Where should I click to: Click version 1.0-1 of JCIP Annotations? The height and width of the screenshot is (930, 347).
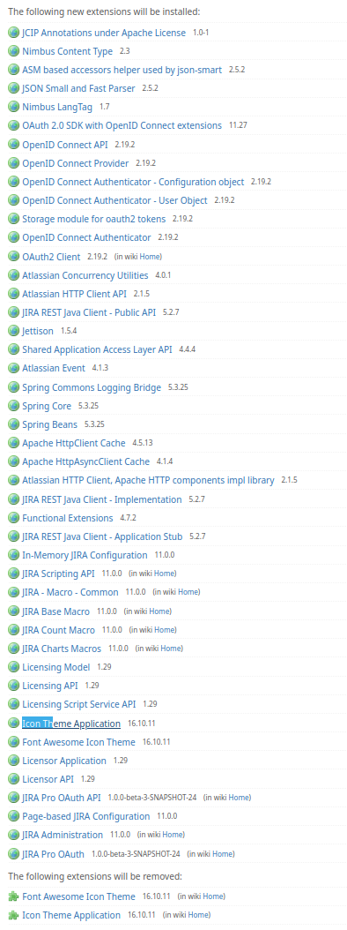tap(201, 33)
